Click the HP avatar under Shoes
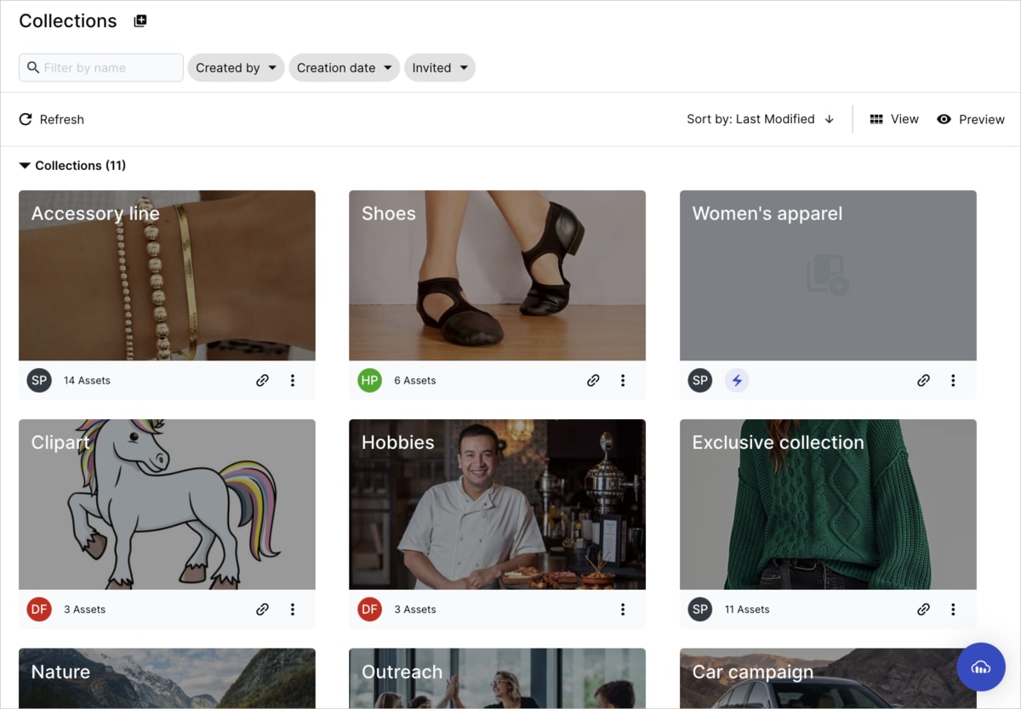Viewport: 1021px width, 709px height. [369, 381]
